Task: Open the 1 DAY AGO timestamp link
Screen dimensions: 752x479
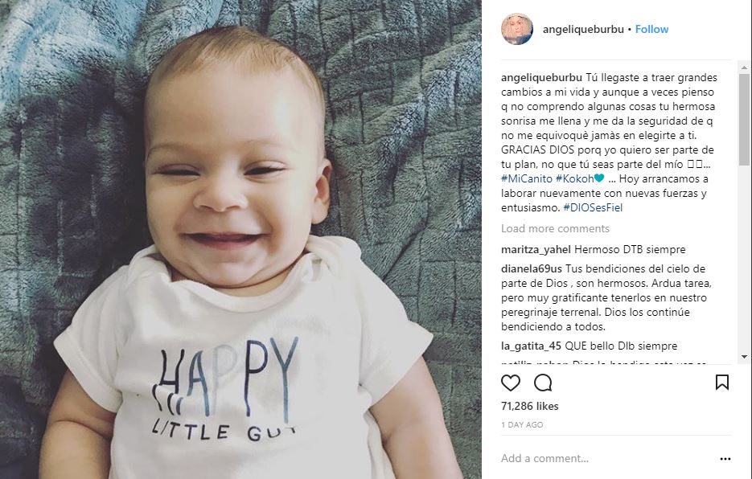Action: (522, 425)
